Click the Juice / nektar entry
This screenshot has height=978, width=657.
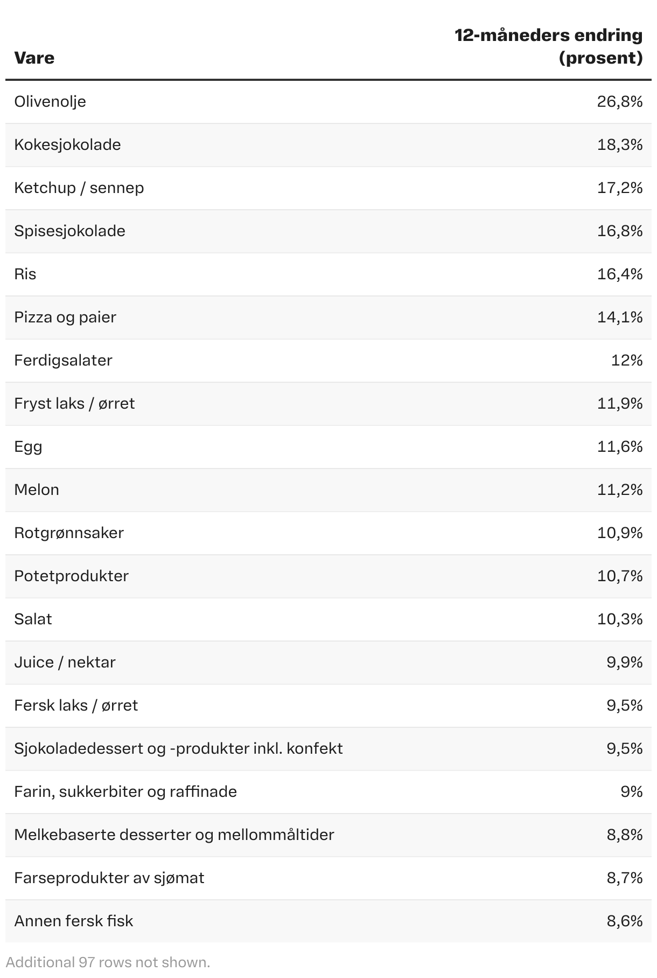pos(65,662)
